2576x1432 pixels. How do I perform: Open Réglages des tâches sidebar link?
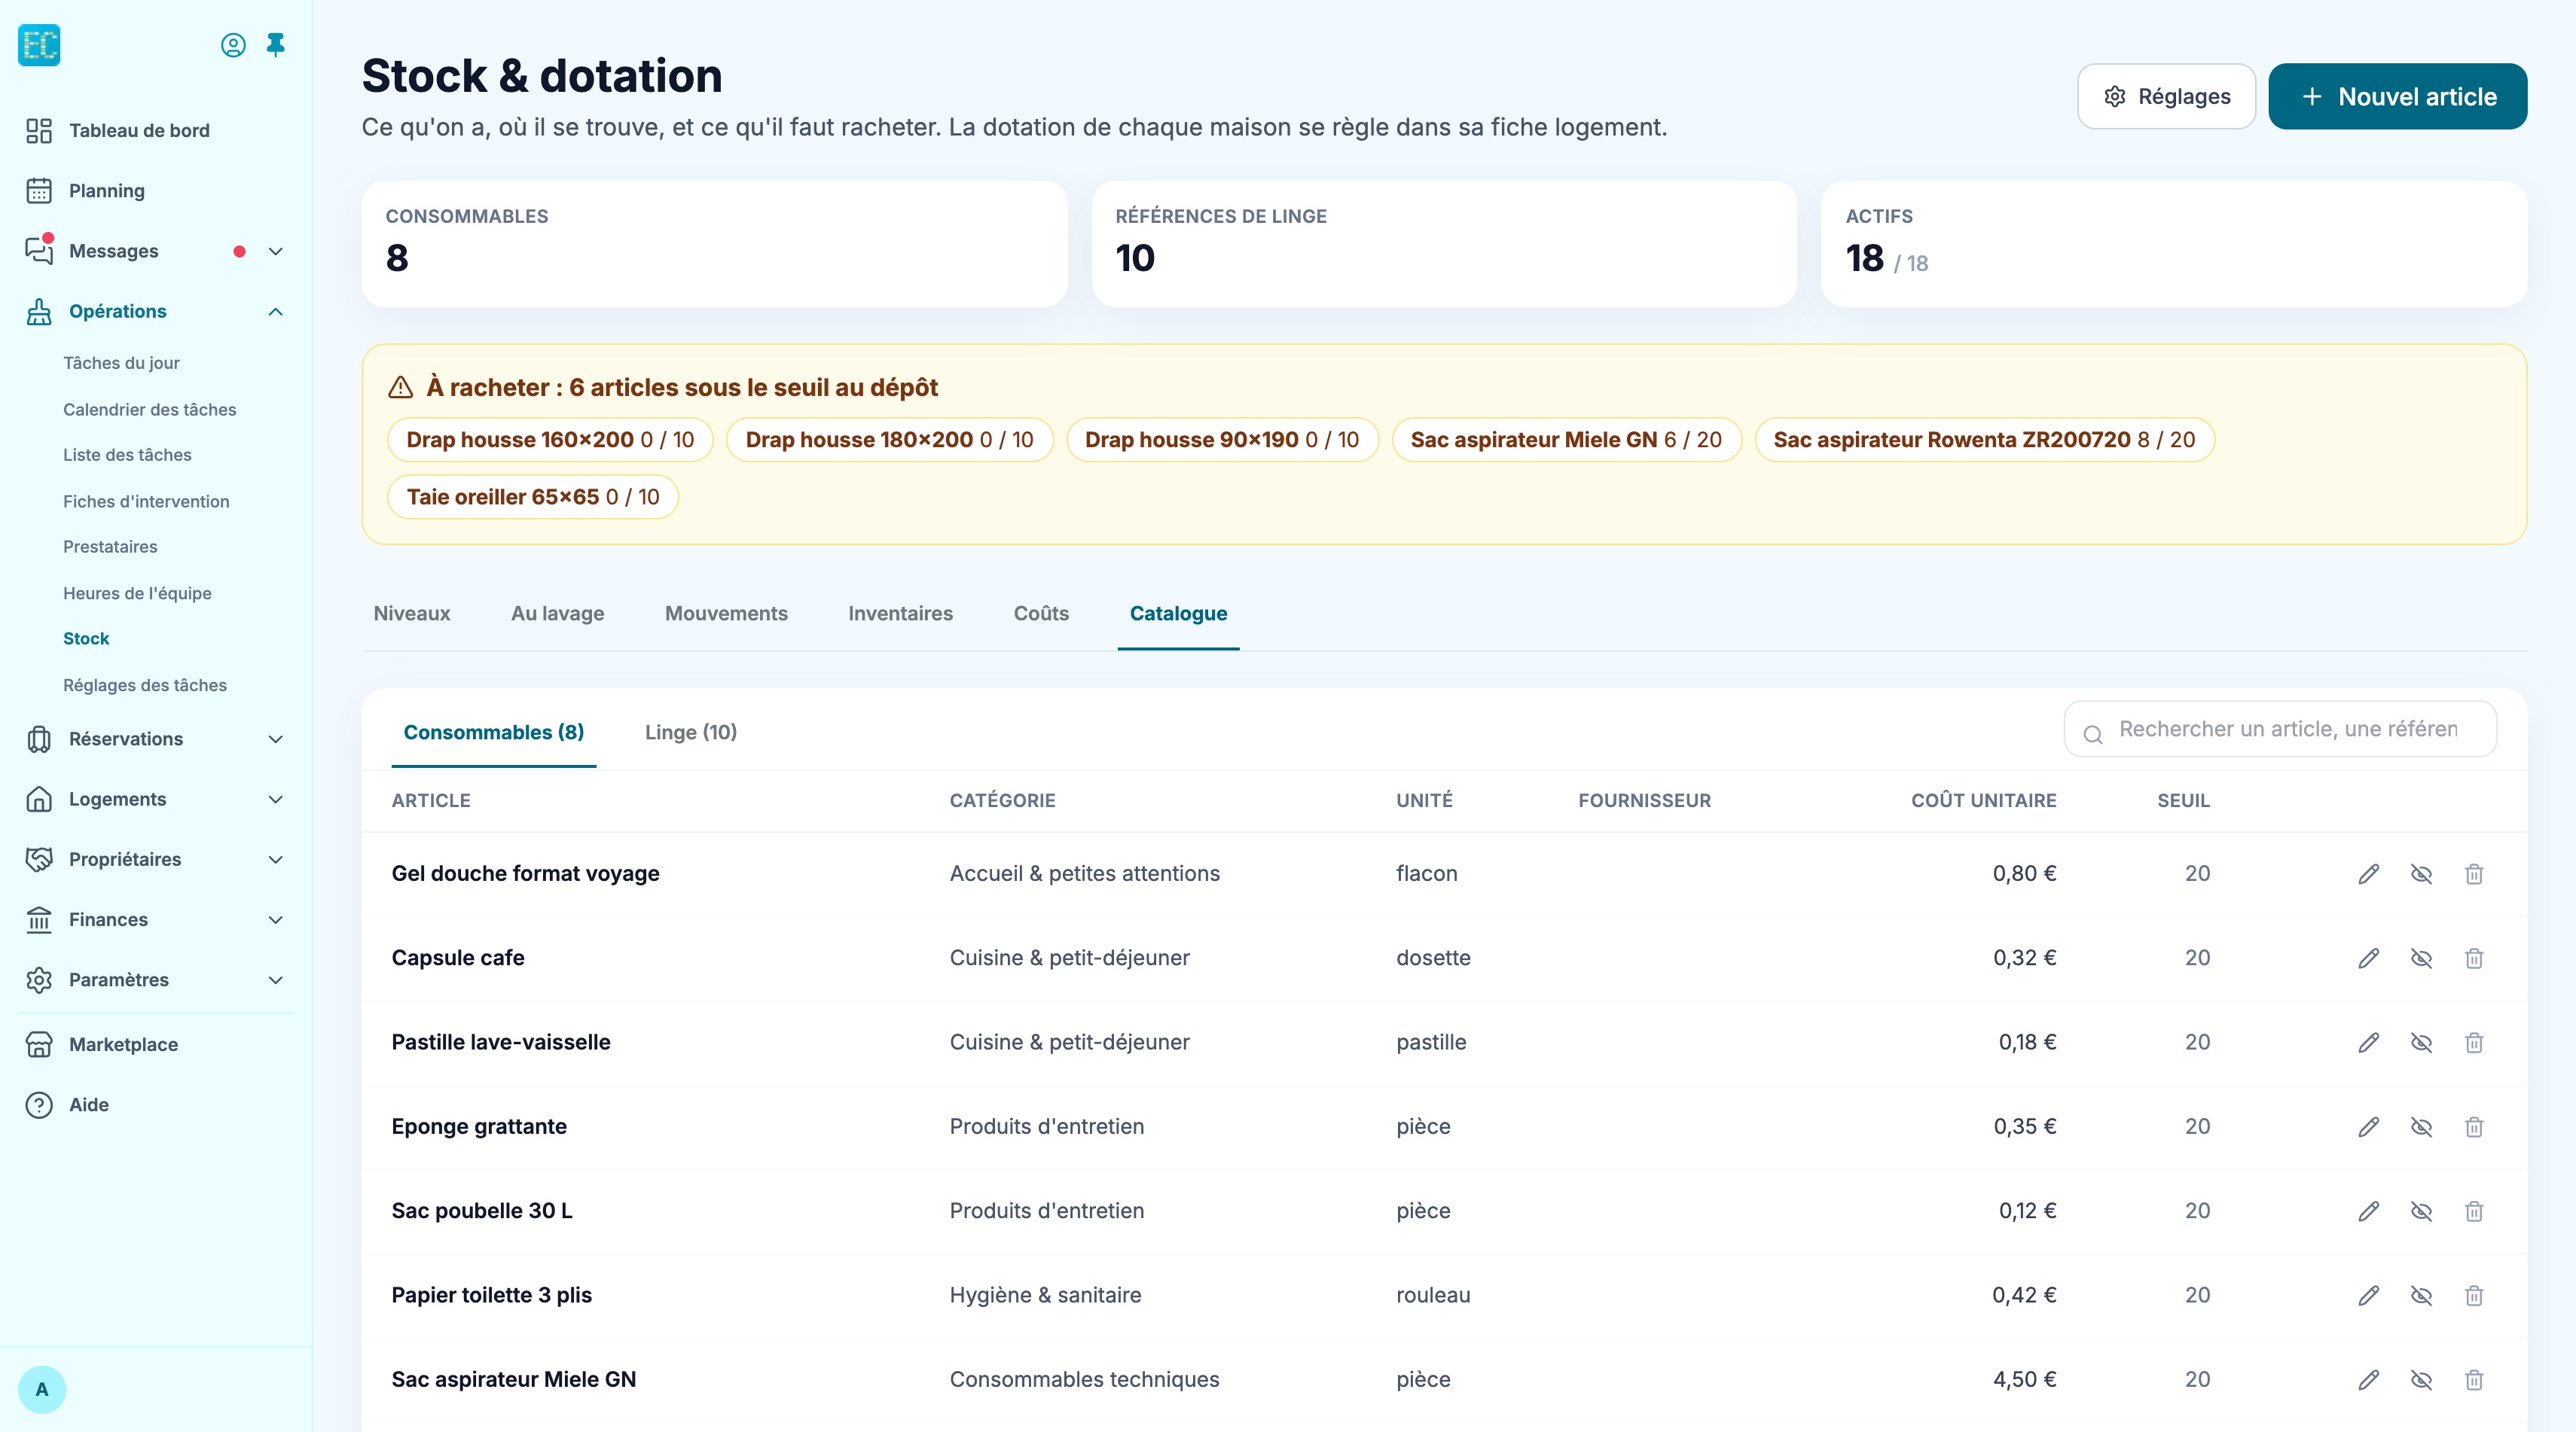145,686
